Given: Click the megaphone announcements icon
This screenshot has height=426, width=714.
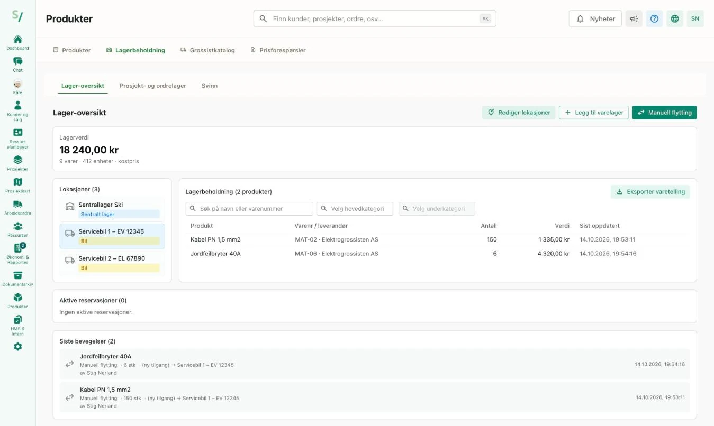Looking at the screenshot, I should [634, 19].
